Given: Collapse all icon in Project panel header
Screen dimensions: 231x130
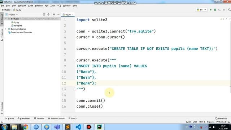Looking at the screenshot, I should (48, 14).
